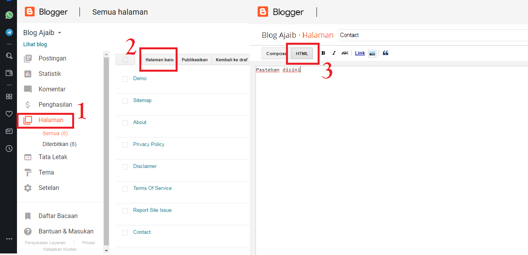Click the Bantuan question mark icon
The height and width of the screenshot is (255, 528).
click(28, 232)
